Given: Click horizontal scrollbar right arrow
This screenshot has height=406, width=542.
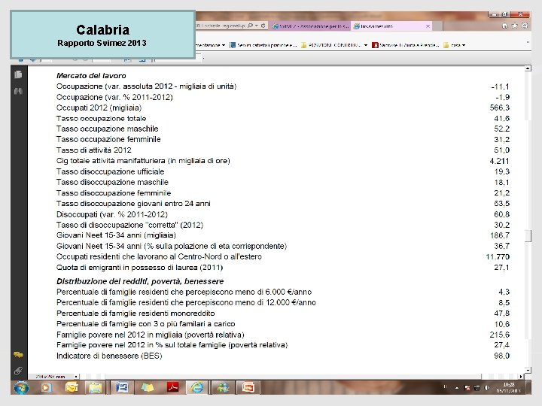Looking at the screenshot, I should click(521, 377).
